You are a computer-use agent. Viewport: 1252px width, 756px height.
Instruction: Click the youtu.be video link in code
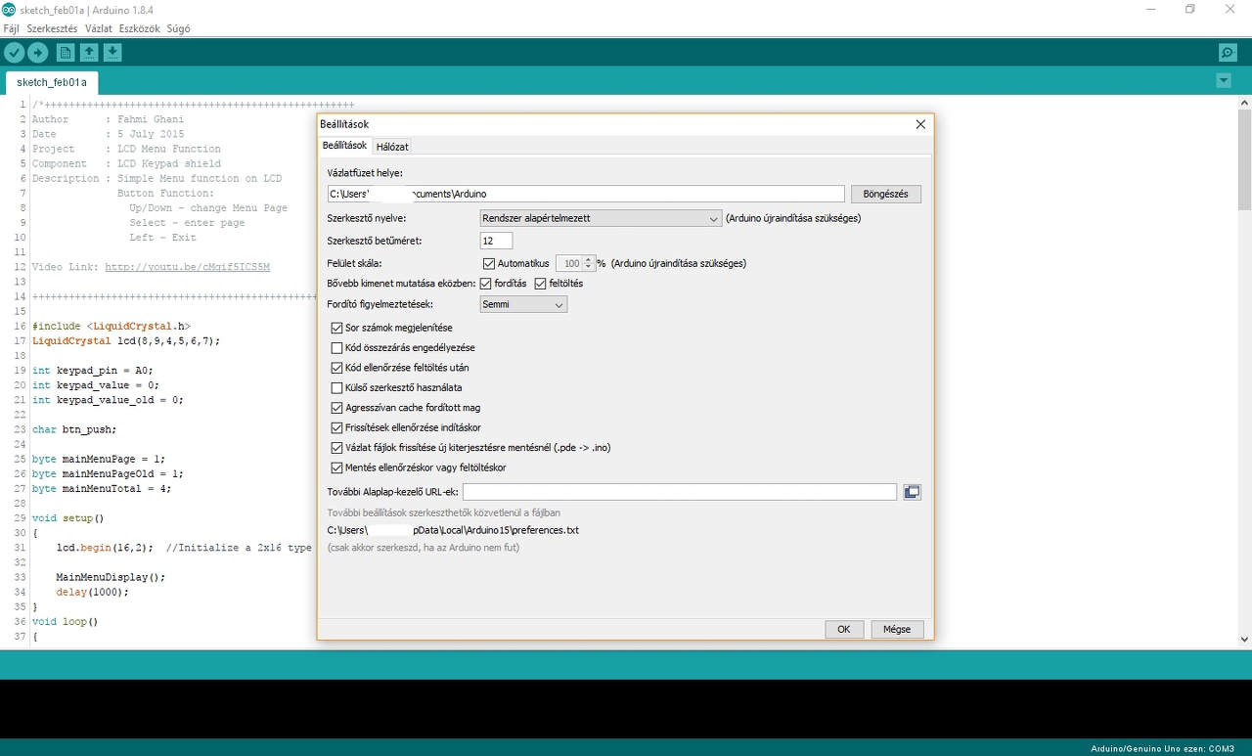[187, 267]
